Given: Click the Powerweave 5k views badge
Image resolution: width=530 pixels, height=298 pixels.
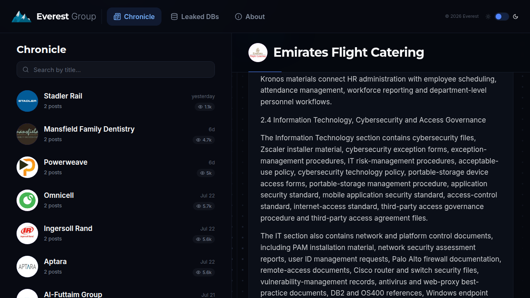Looking at the screenshot, I should pos(206,173).
